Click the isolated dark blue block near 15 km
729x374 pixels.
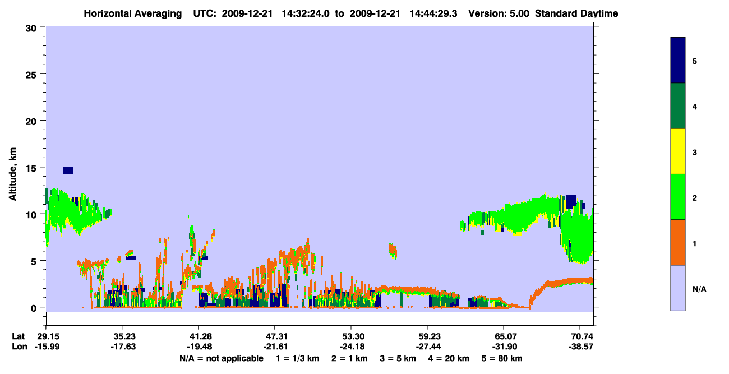[x=68, y=170]
